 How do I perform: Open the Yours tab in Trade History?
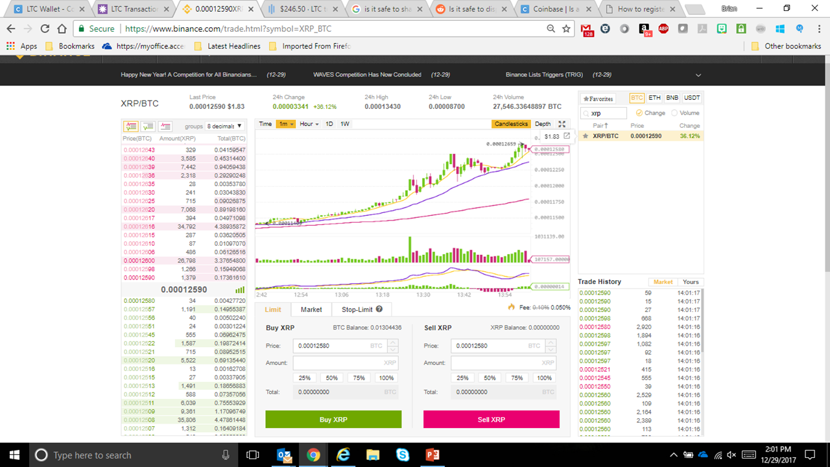click(x=690, y=281)
